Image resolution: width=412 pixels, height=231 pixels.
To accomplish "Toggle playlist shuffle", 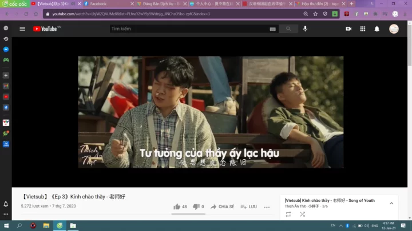I will (x=303, y=214).
